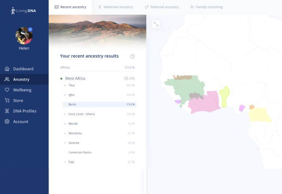Click the small purple coastal region on map
Viewport: 282px width, 194px height.
(178, 102)
